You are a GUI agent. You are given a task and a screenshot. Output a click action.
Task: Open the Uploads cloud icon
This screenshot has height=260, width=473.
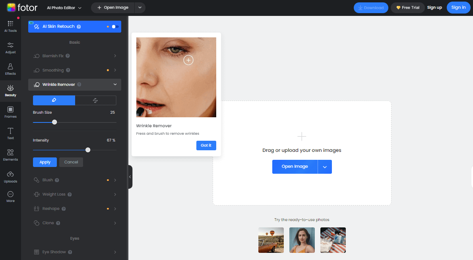coord(10,177)
